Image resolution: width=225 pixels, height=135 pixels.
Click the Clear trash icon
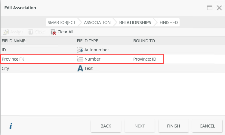pos(31,32)
